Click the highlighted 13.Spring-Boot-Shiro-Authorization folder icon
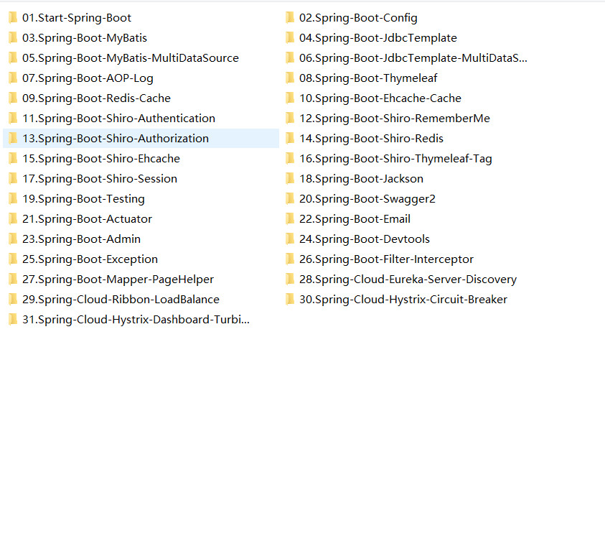This screenshot has height=536, width=605. click(x=13, y=138)
